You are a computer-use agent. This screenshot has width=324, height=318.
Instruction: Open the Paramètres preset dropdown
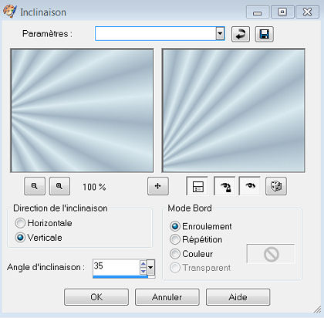pyautogui.click(x=220, y=33)
